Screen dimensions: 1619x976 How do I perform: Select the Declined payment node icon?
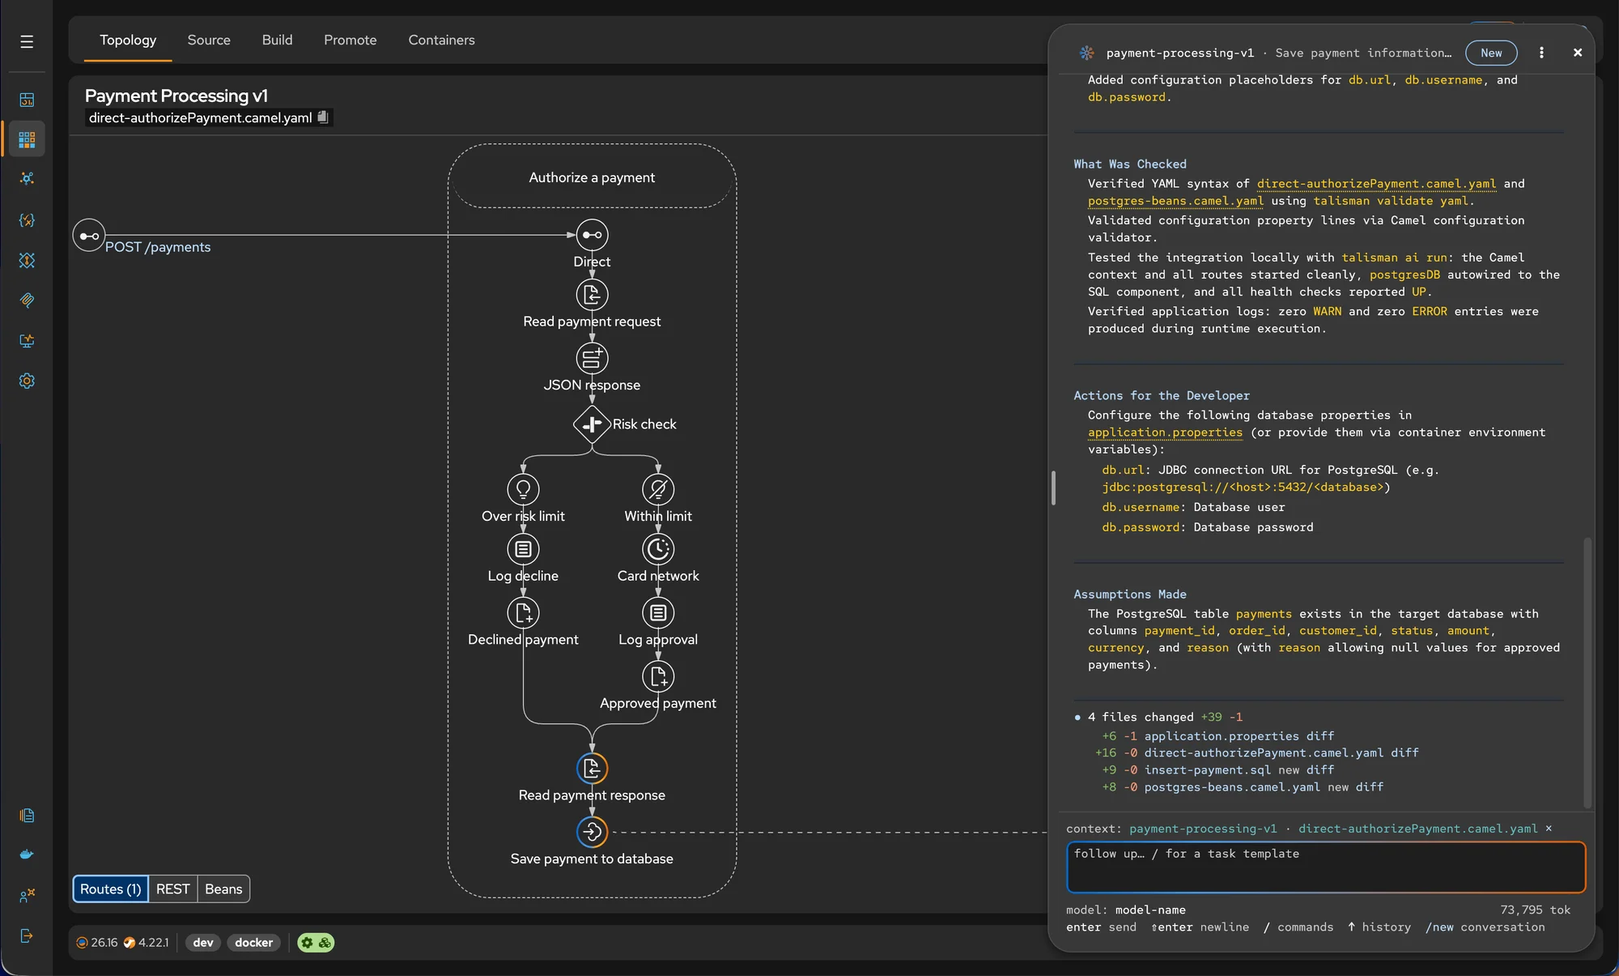point(523,612)
